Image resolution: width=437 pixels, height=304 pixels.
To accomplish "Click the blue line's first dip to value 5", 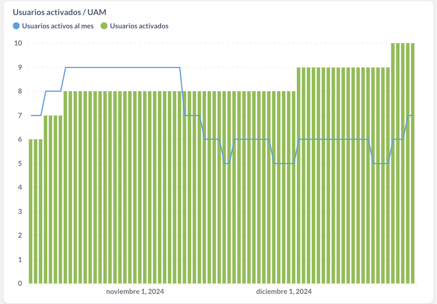I will 227,164.
